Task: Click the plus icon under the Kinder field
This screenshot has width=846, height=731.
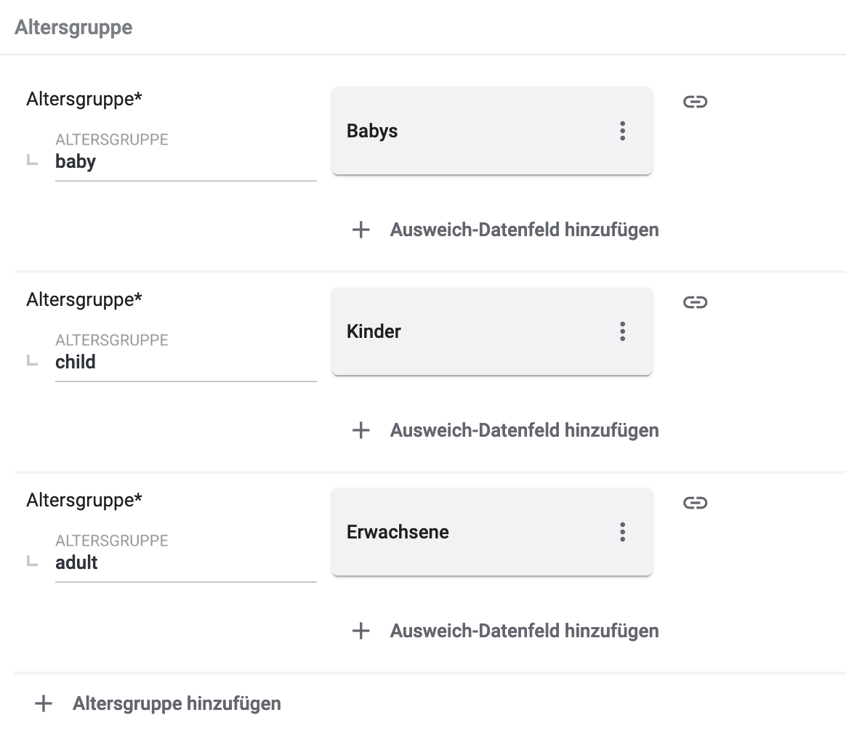Action: point(361,431)
